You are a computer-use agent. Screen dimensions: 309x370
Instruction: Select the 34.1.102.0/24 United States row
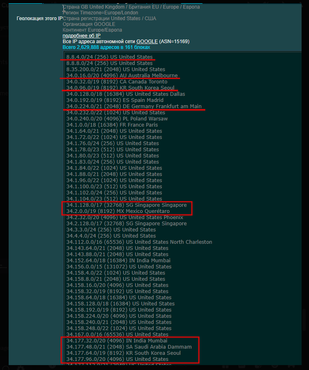114,192
